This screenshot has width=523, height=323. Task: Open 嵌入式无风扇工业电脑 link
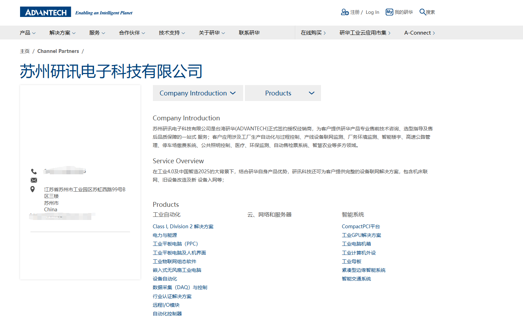point(177,270)
